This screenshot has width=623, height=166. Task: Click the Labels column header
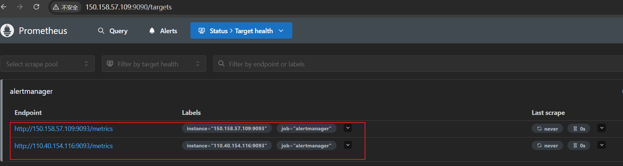pos(191,113)
